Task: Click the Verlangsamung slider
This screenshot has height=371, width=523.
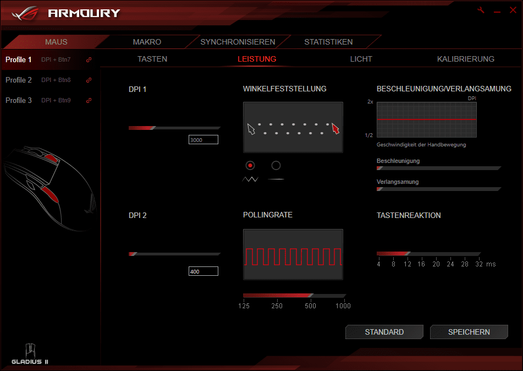Action: 439,189
